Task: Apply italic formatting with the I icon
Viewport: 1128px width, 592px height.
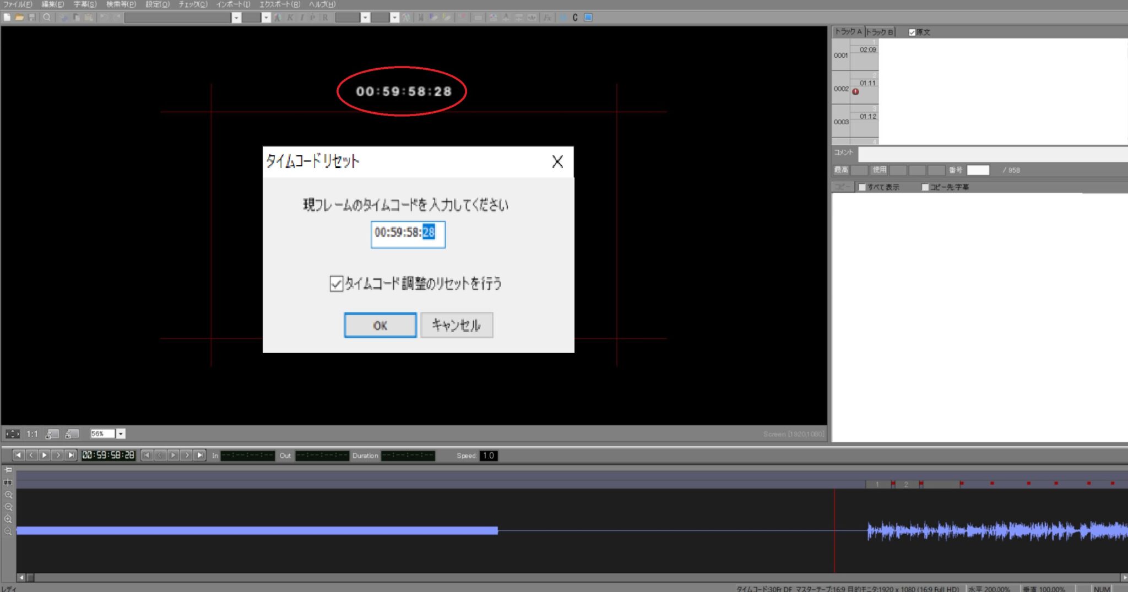Action: (302, 17)
